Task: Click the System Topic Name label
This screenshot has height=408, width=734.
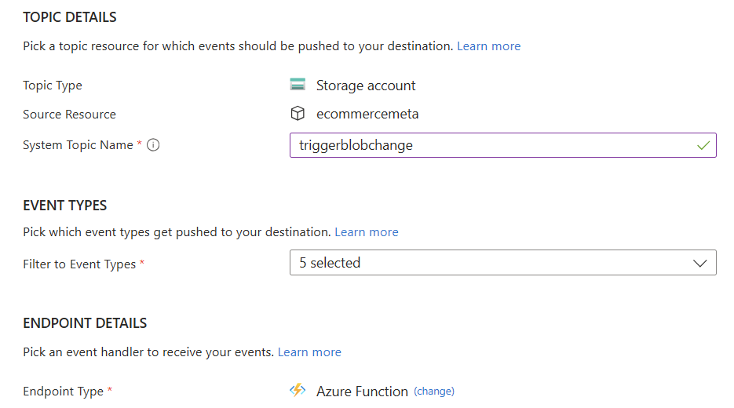Action: pyautogui.click(x=78, y=145)
